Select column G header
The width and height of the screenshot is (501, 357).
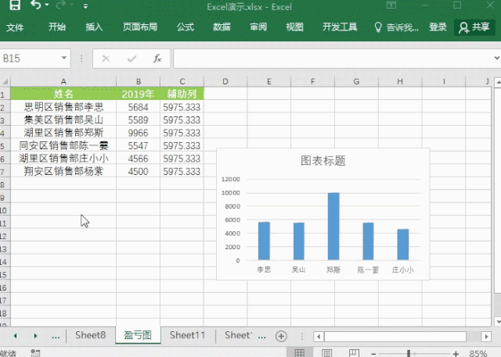356,81
